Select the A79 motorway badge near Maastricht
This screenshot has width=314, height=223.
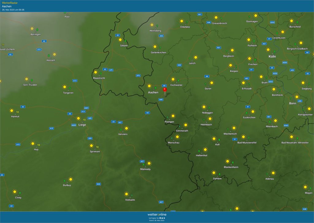pos(111,70)
